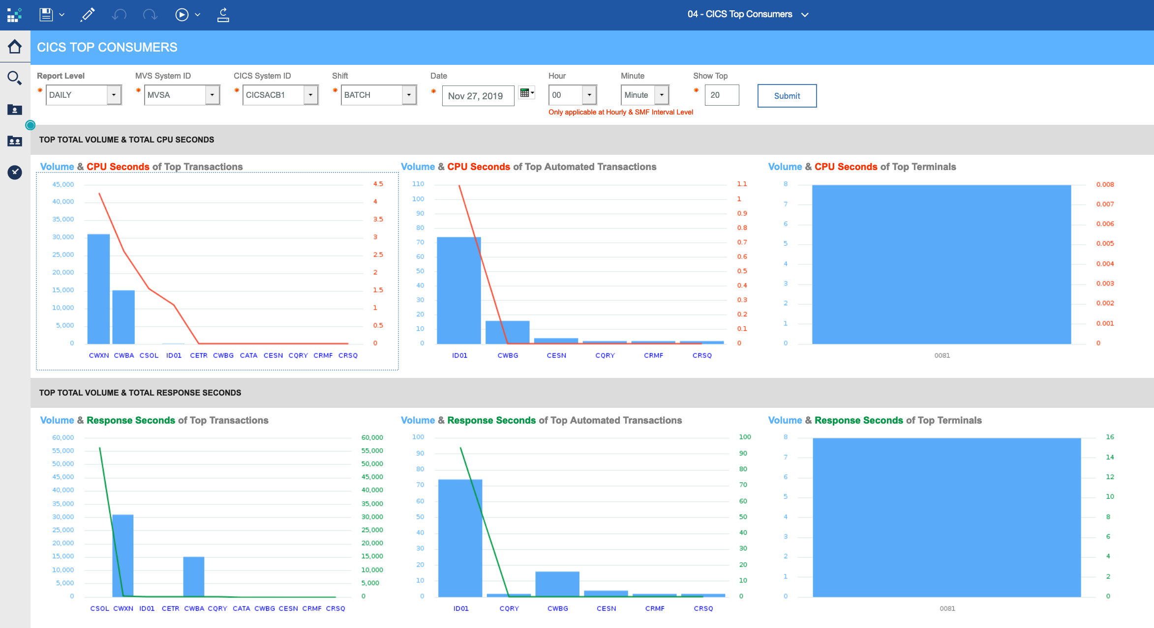Click the CICS TOP CONSUMERS page title
Viewport: 1154px width, 628px height.
click(107, 47)
